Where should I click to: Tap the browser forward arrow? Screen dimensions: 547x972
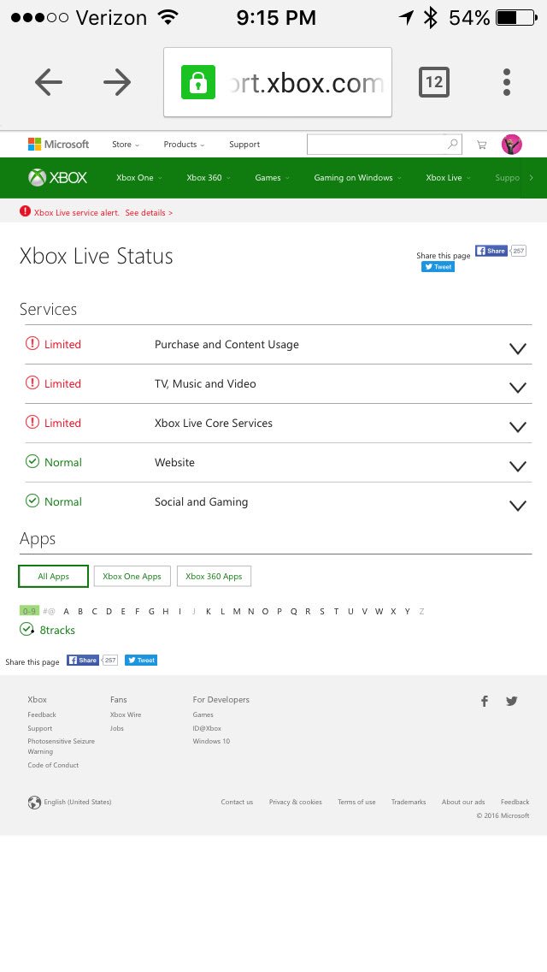click(x=117, y=82)
